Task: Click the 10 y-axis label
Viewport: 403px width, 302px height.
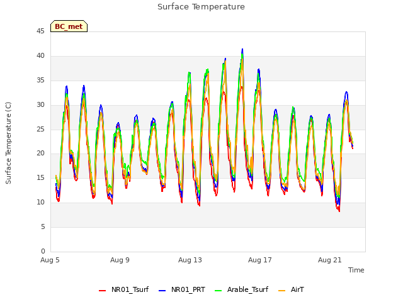Action: click(x=40, y=203)
